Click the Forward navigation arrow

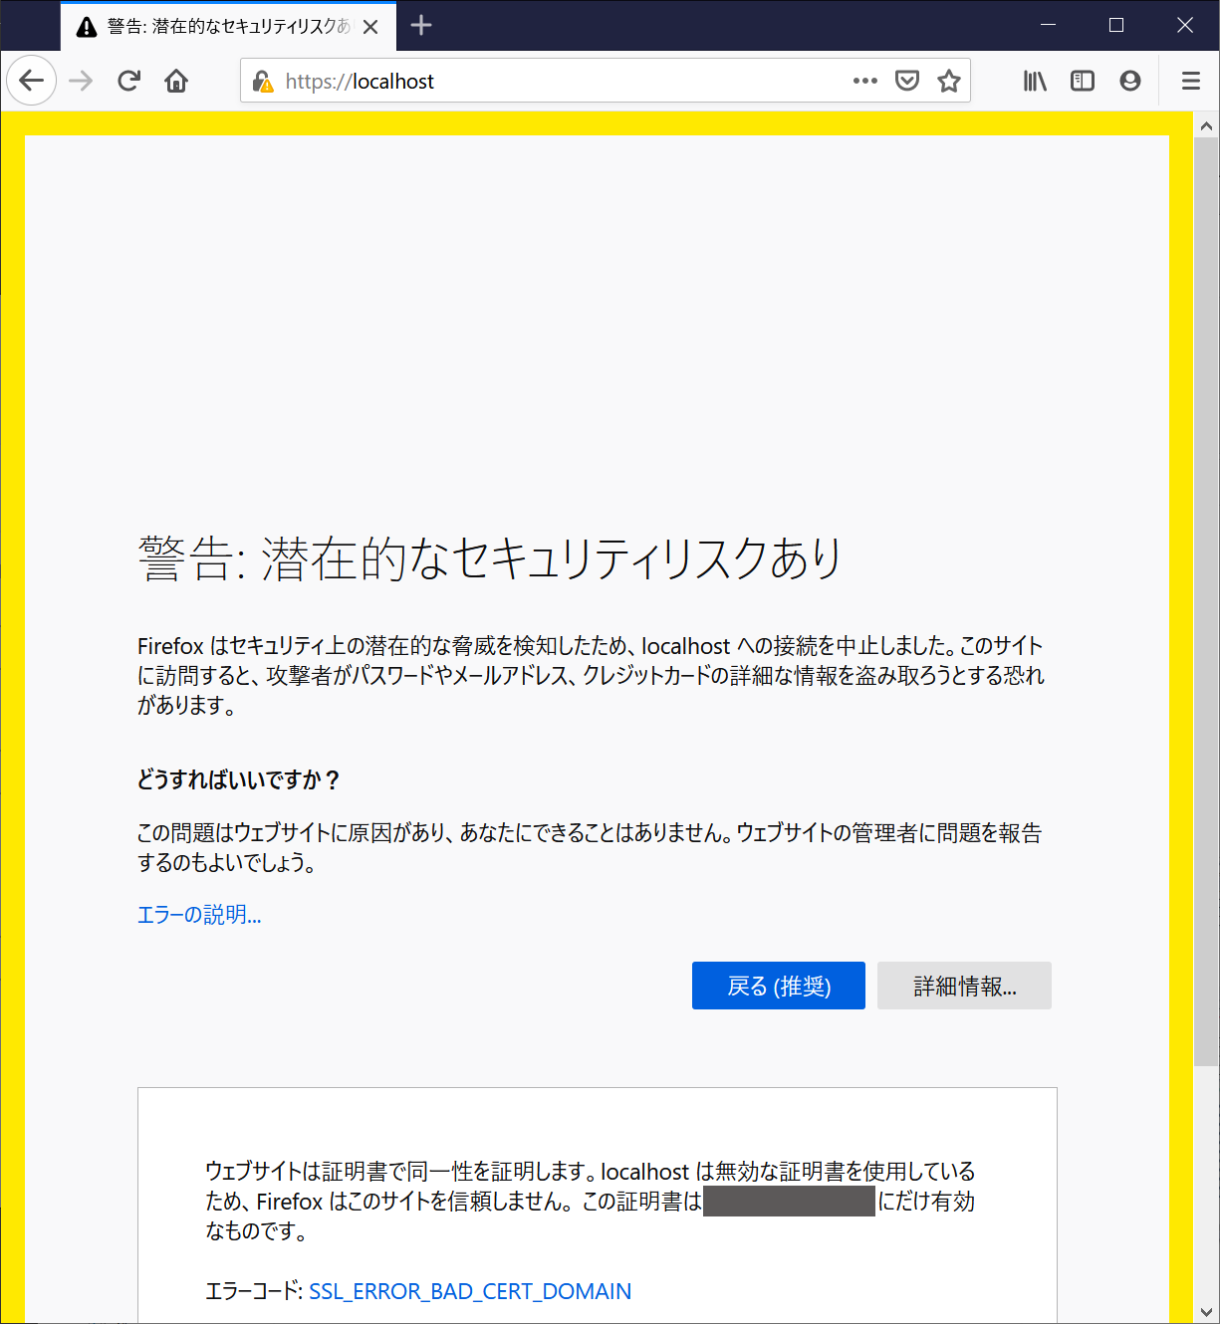81,81
